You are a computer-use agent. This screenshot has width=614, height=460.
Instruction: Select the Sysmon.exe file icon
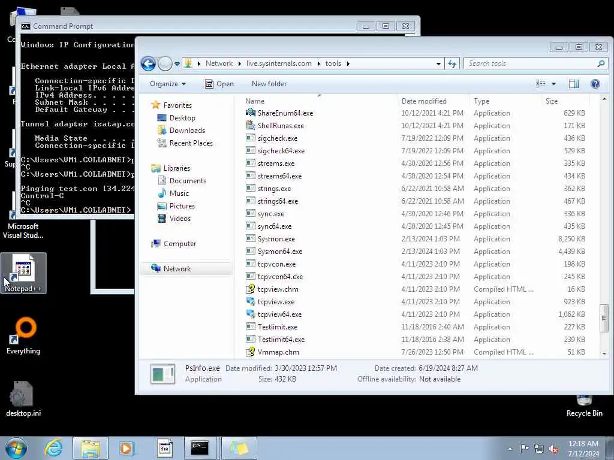[x=251, y=238]
